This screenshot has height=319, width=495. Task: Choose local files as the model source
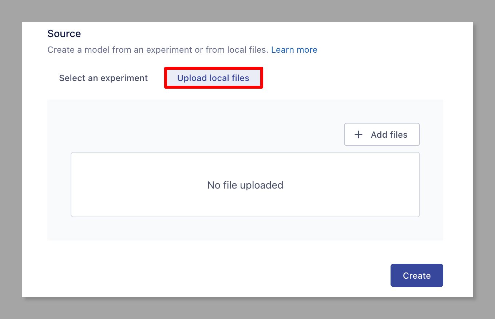coord(213,78)
